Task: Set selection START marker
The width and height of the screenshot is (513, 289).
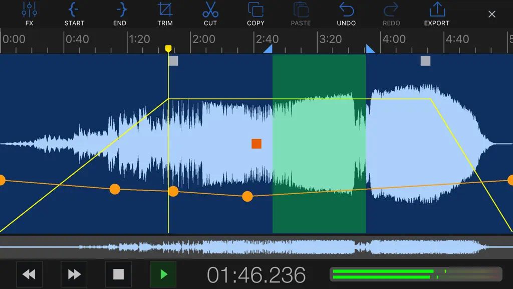Action: pos(74,14)
